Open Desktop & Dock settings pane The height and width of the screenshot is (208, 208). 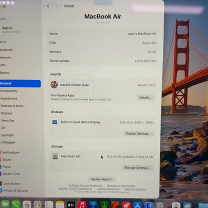12,106
